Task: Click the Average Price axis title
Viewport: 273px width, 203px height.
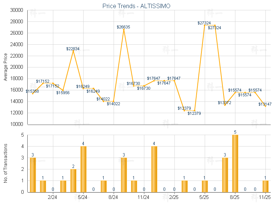Action: tap(5, 67)
